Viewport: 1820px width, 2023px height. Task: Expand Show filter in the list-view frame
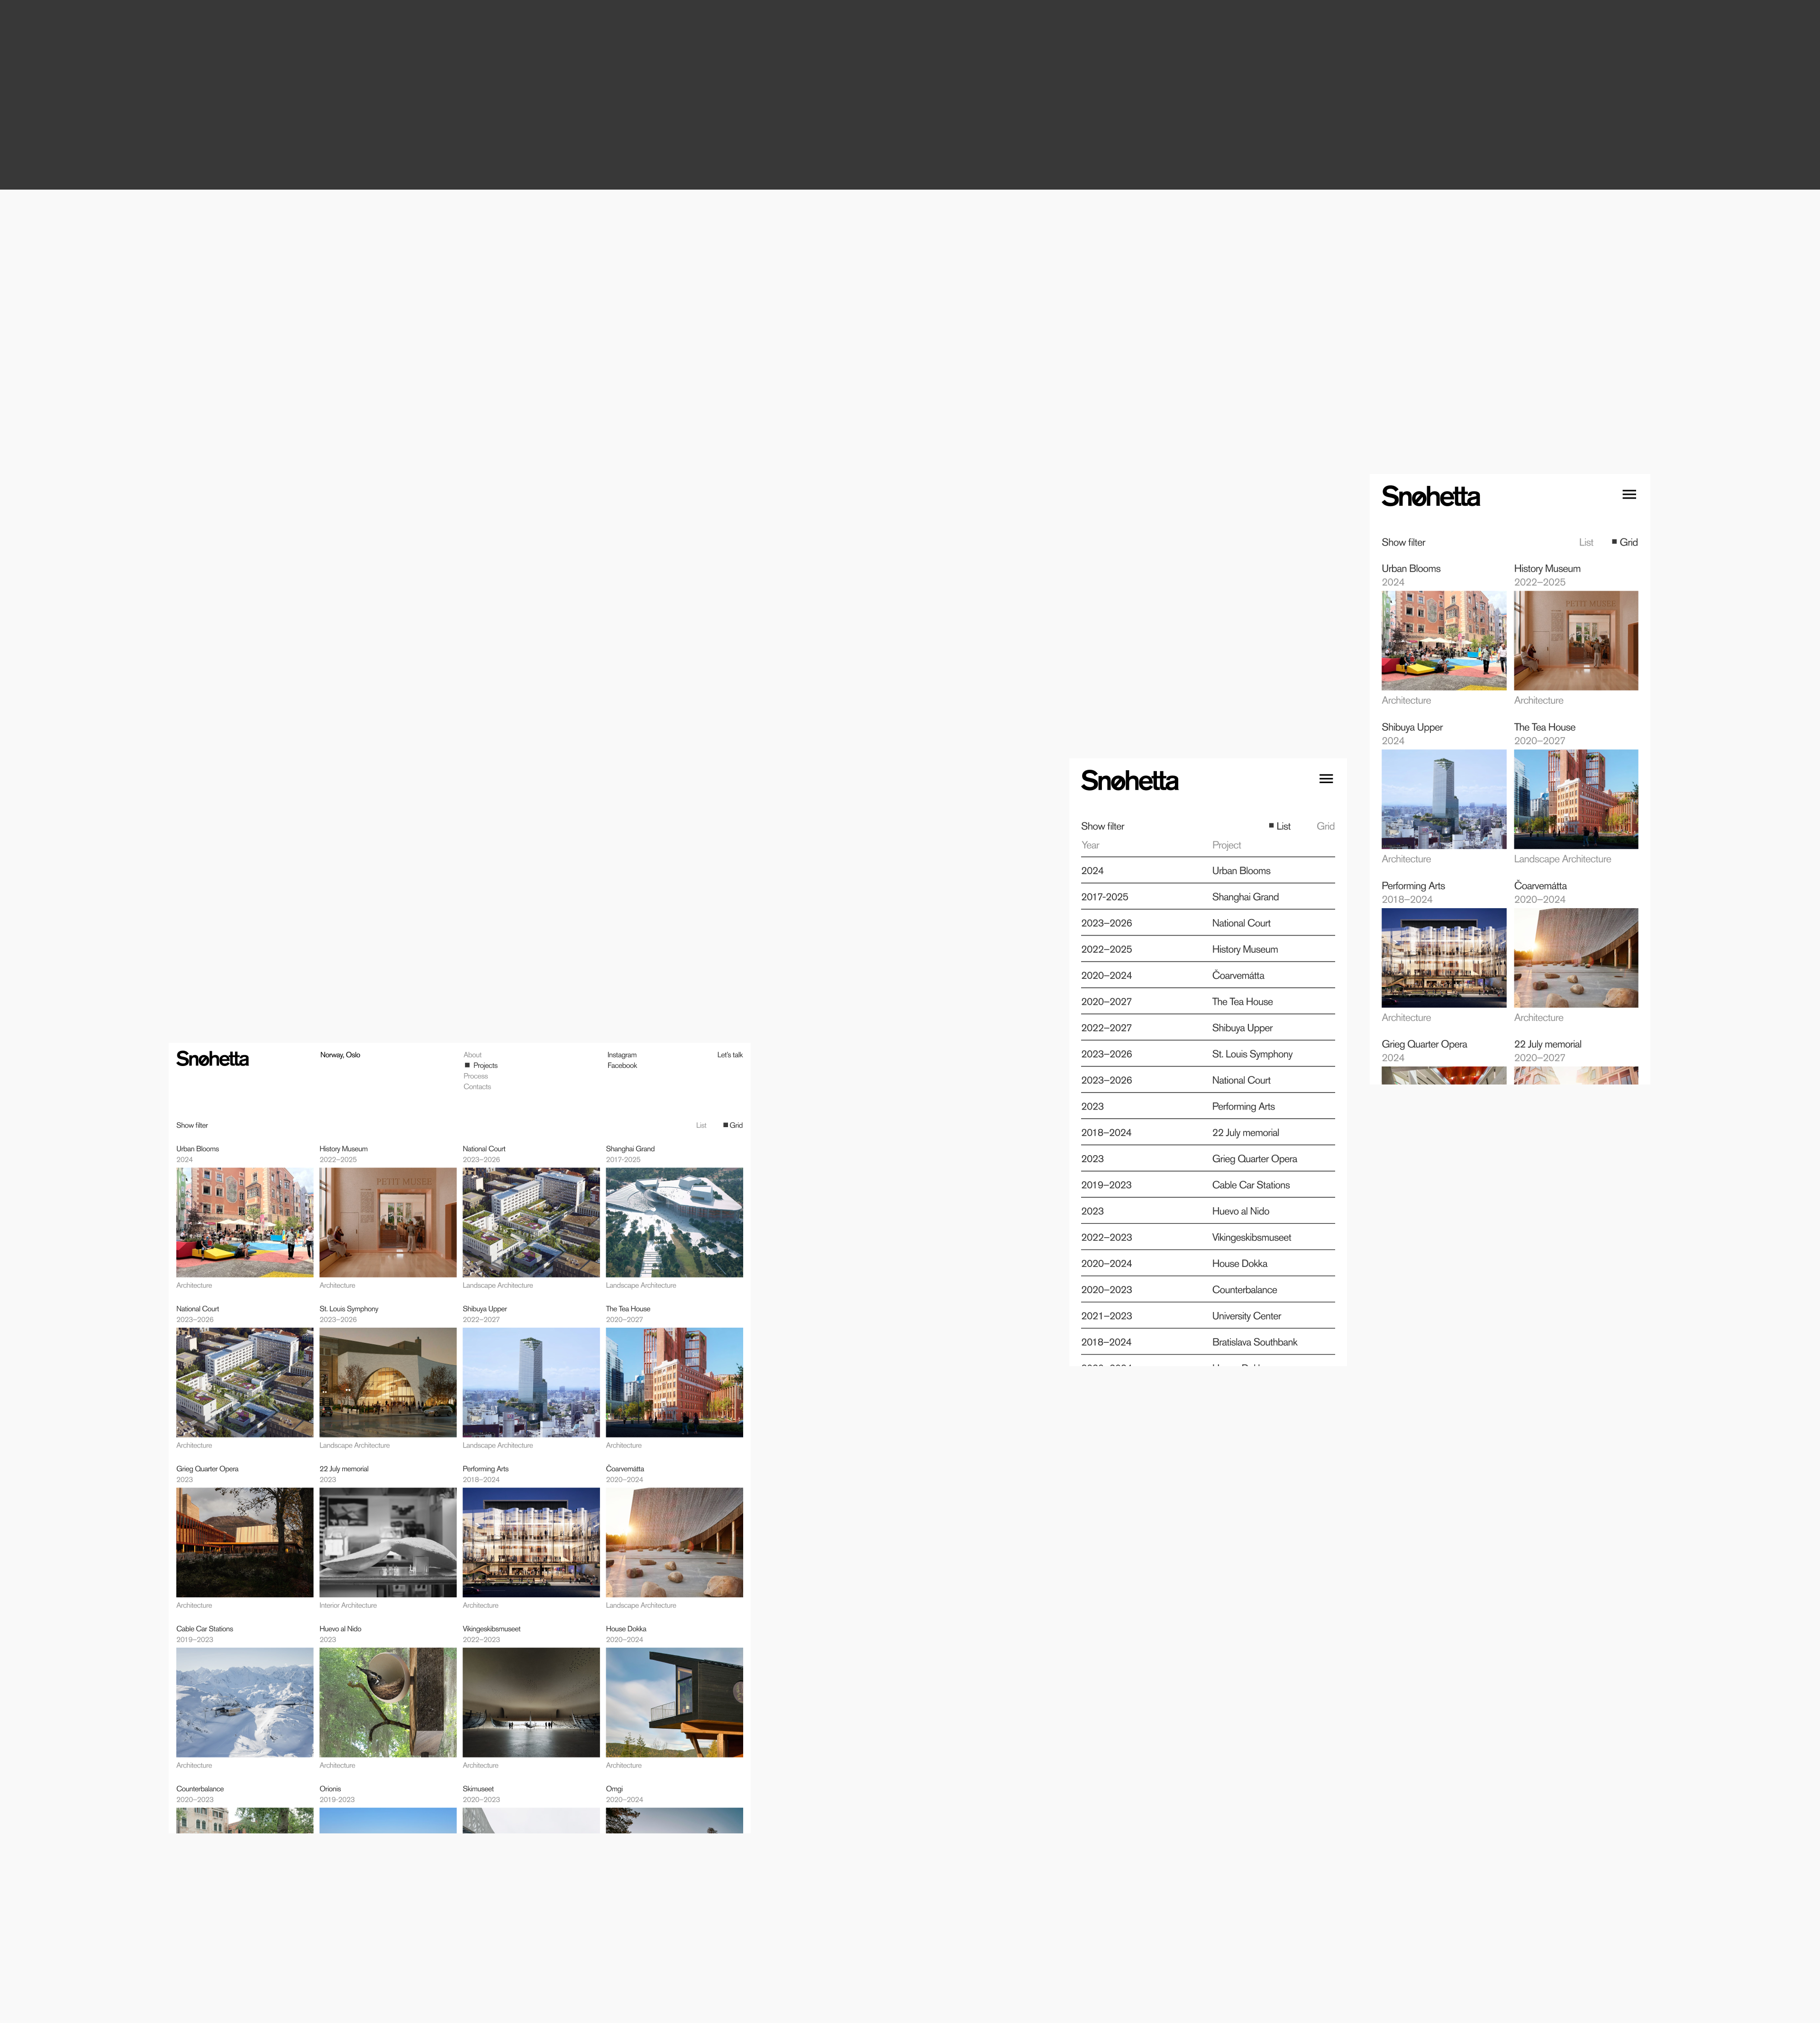click(1102, 826)
